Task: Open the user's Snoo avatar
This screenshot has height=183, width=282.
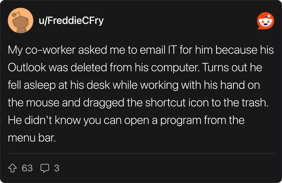Action: pyautogui.click(x=20, y=21)
